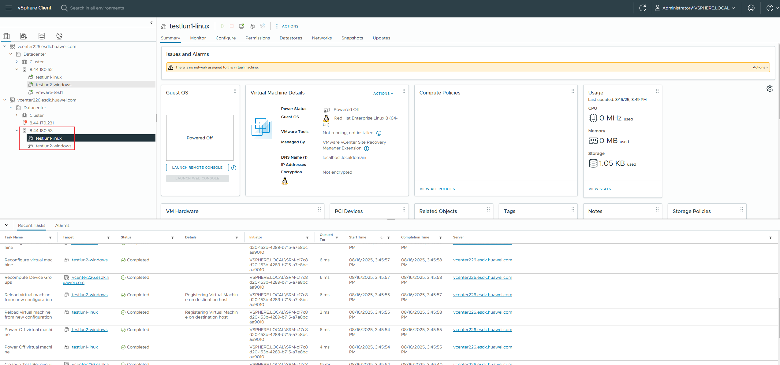Switch to the Alarms tab
The image size is (780, 365).
62,225
